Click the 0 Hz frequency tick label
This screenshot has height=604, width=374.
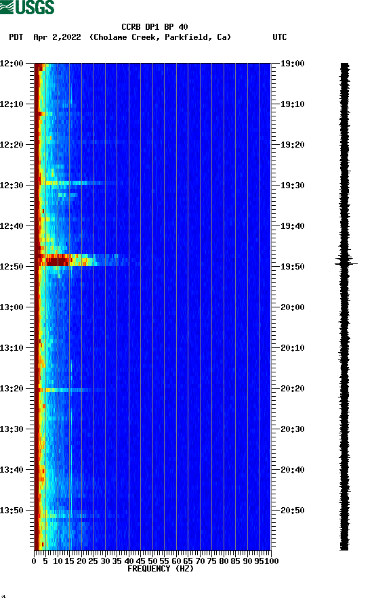34,561
